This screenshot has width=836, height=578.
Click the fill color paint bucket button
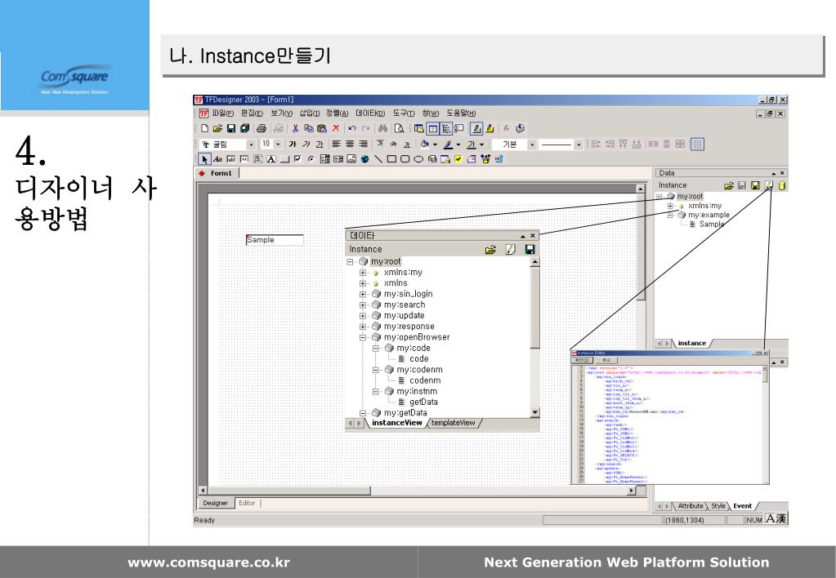pyautogui.click(x=424, y=144)
